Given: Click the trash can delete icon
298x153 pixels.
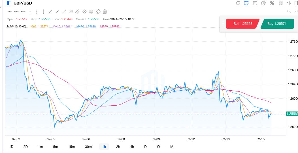Looking at the screenshot, I should (x=105, y=12).
